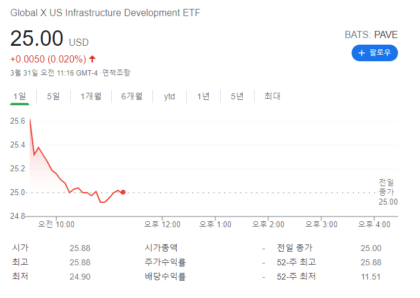420x298 pixels.
Task: Select the 1년 range tab
Action: tap(203, 96)
